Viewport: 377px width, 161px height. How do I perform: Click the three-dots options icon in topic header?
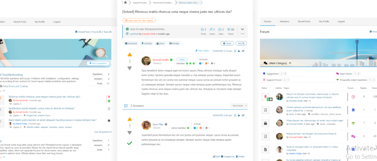coord(242,34)
